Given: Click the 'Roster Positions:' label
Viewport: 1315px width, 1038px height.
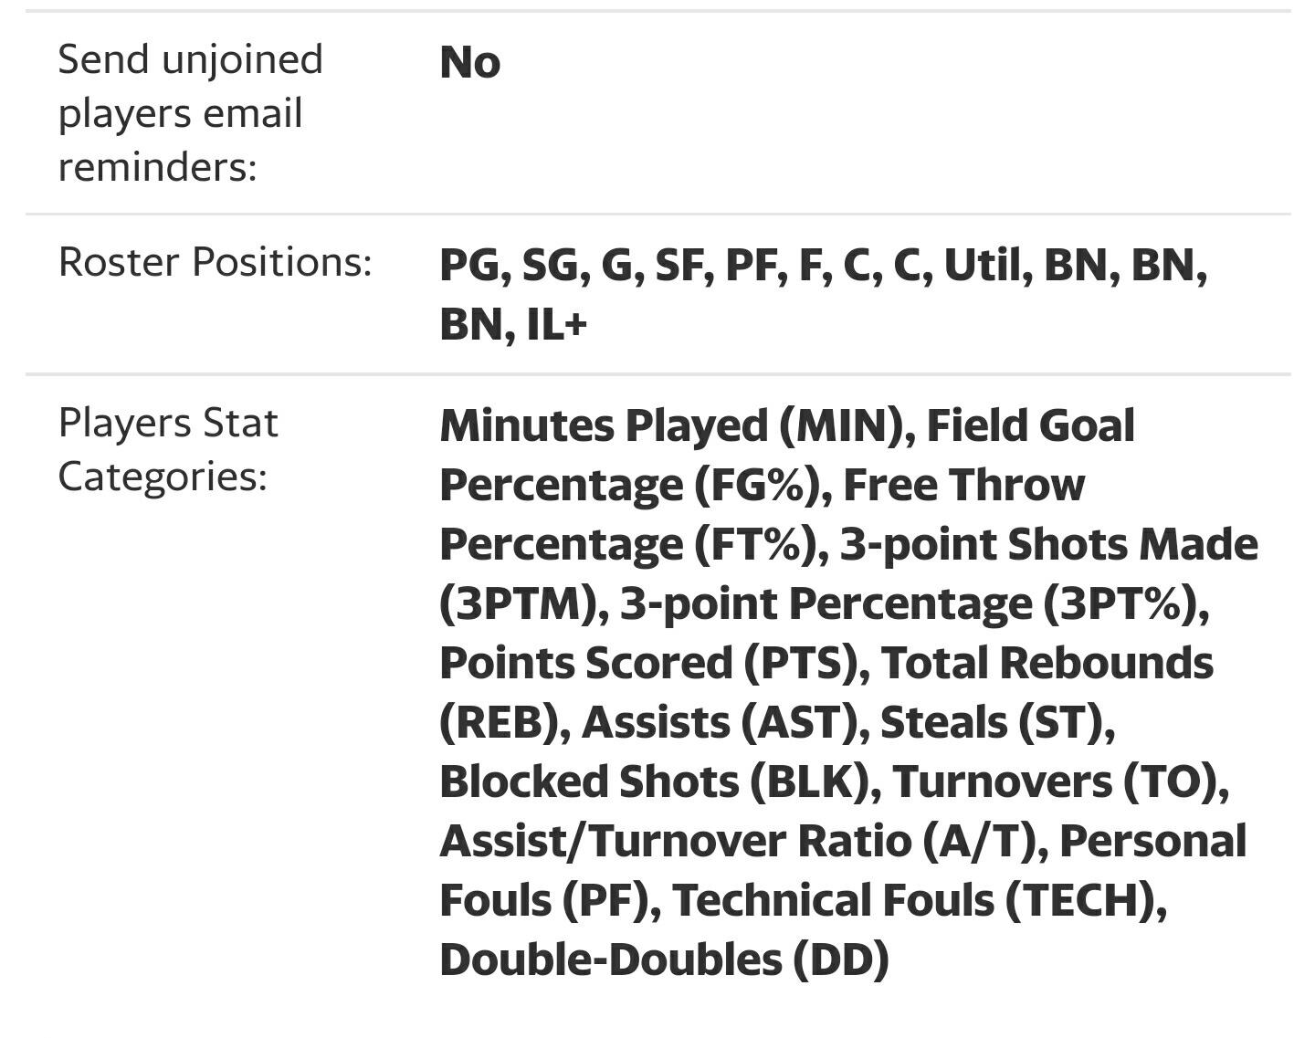Looking at the screenshot, I should pyautogui.click(x=216, y=262).
